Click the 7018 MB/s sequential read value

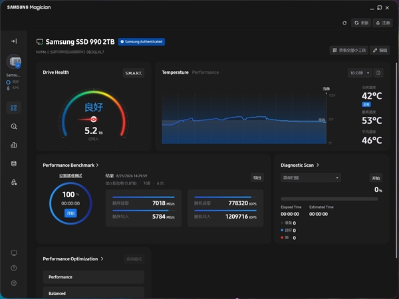tap(164, 203)
